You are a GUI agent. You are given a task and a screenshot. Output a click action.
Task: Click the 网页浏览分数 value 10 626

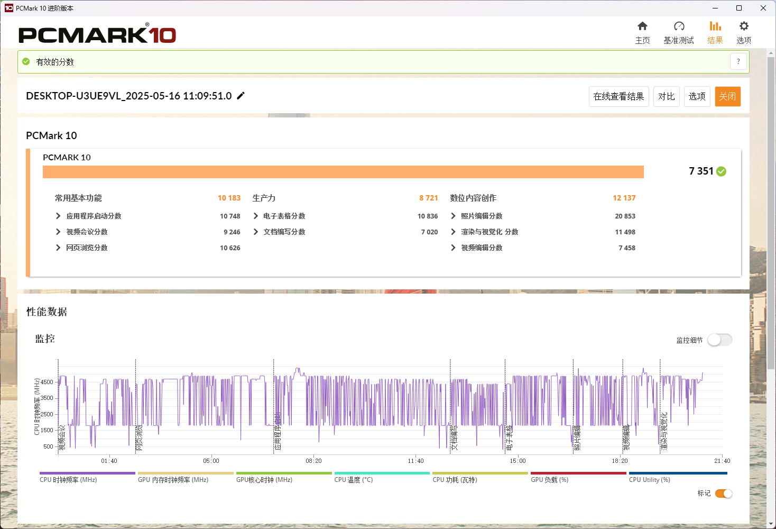click(x=230, y=248)
